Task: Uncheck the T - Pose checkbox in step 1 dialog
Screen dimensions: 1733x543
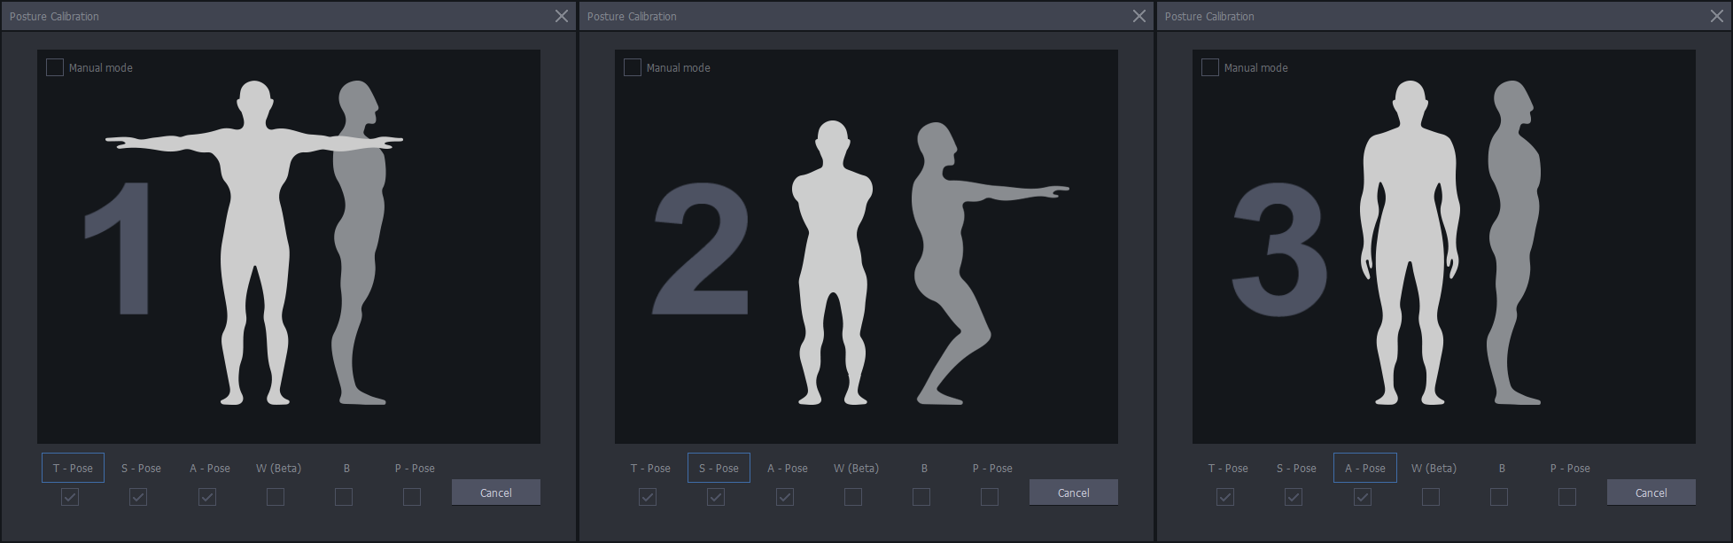Action: click(x=70, y=497)
